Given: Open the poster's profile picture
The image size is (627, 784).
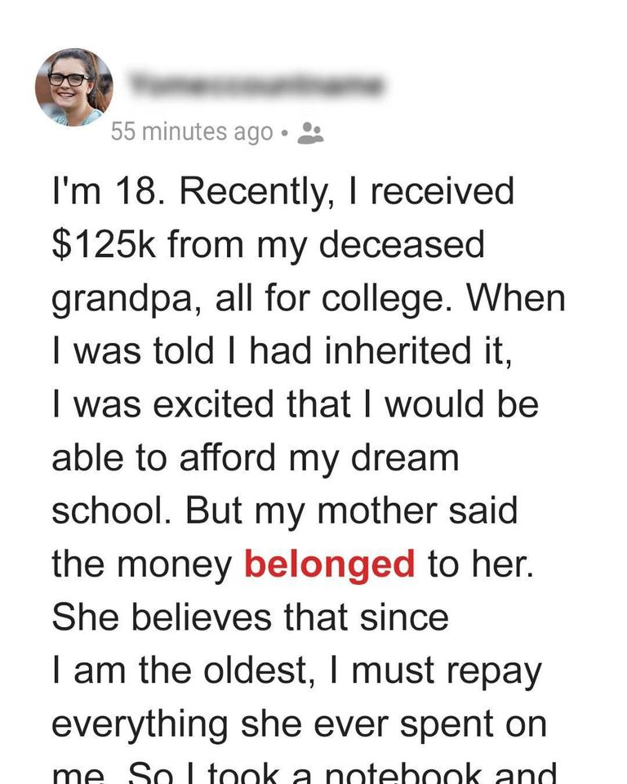Looking at the screenshot, I should pyautogui.click(x=73, y=87).
